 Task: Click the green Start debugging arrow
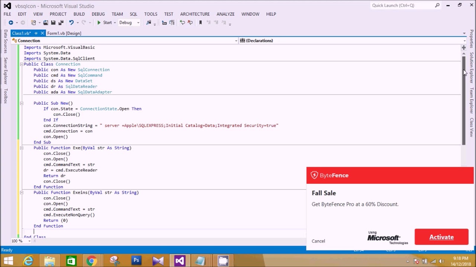click(x=99, y=23)
